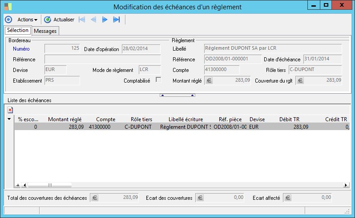
Task: Click the grid's horizontal scrollbar thumb
Action: click(x=49, y=185)
